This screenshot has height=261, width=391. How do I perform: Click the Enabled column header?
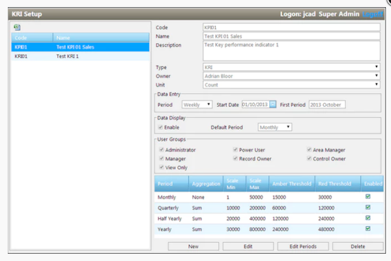click(x=373, y=184)
